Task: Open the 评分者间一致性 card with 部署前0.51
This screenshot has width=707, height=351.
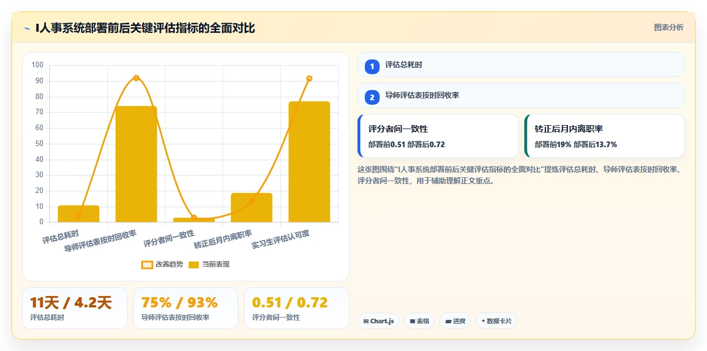Action: click(x=438, y=136)
